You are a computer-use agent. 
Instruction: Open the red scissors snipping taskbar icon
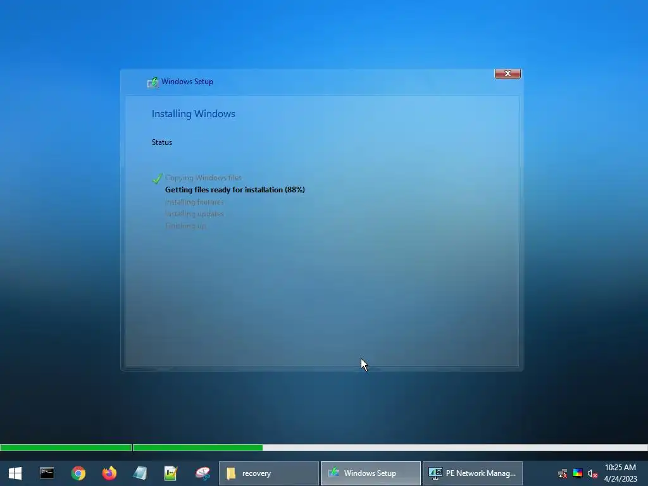(202, 473)
